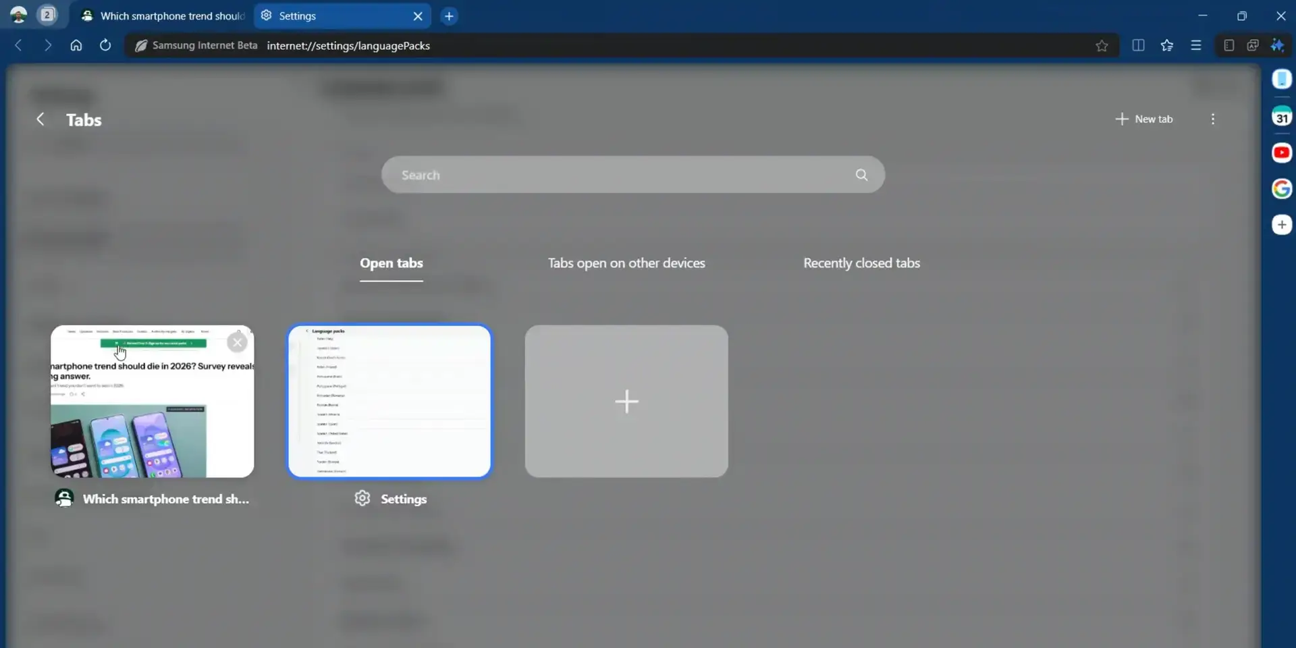Reload the current page
This screenshot has height=648, width=1296.
point(105,45)
